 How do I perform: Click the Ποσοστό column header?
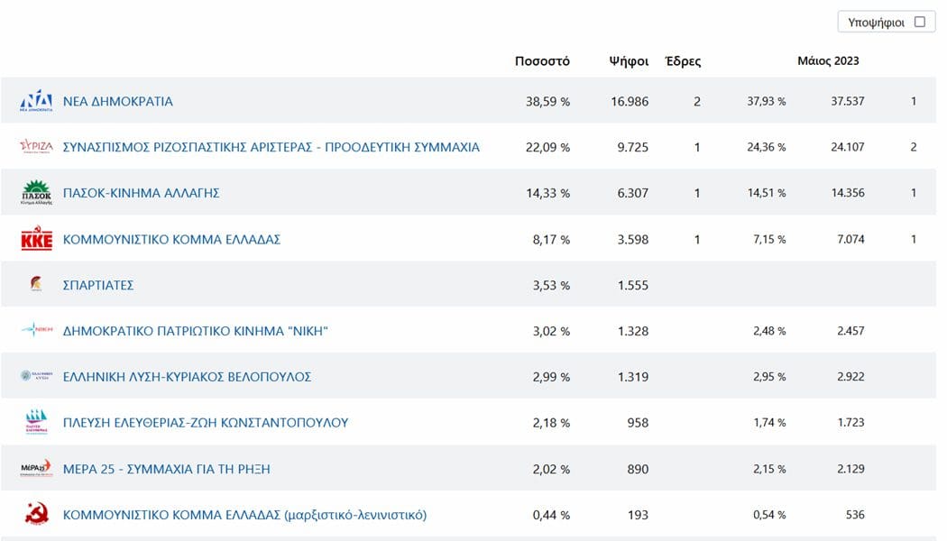coord(542,61)
